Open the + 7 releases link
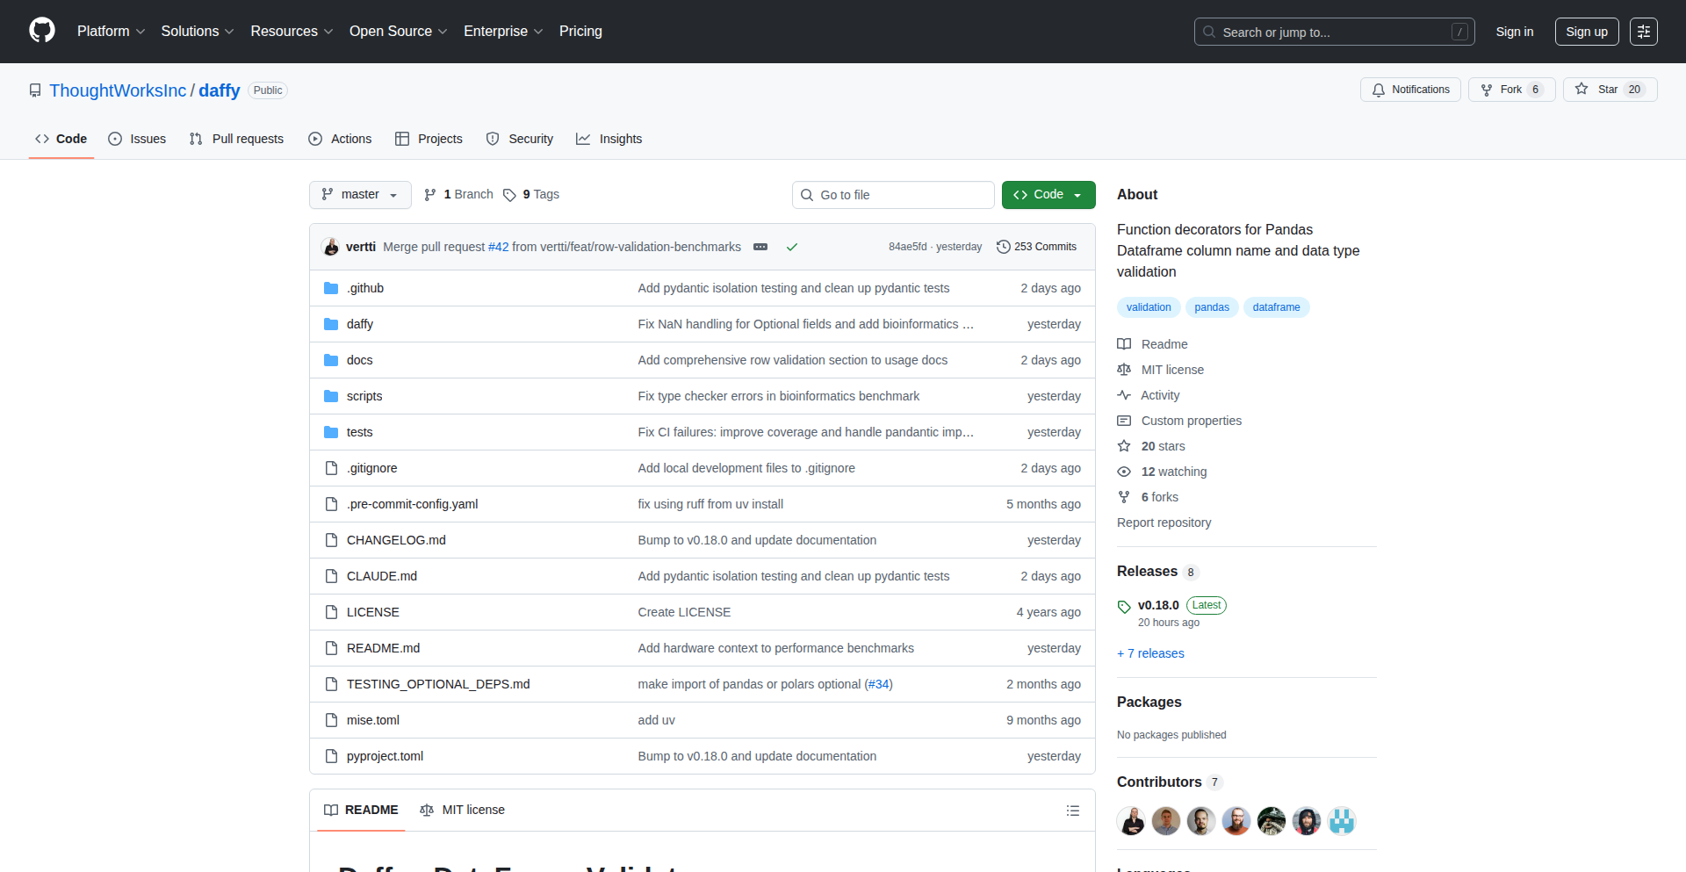This screenshot has height=872, width=1686. [x=1150, y=653]
